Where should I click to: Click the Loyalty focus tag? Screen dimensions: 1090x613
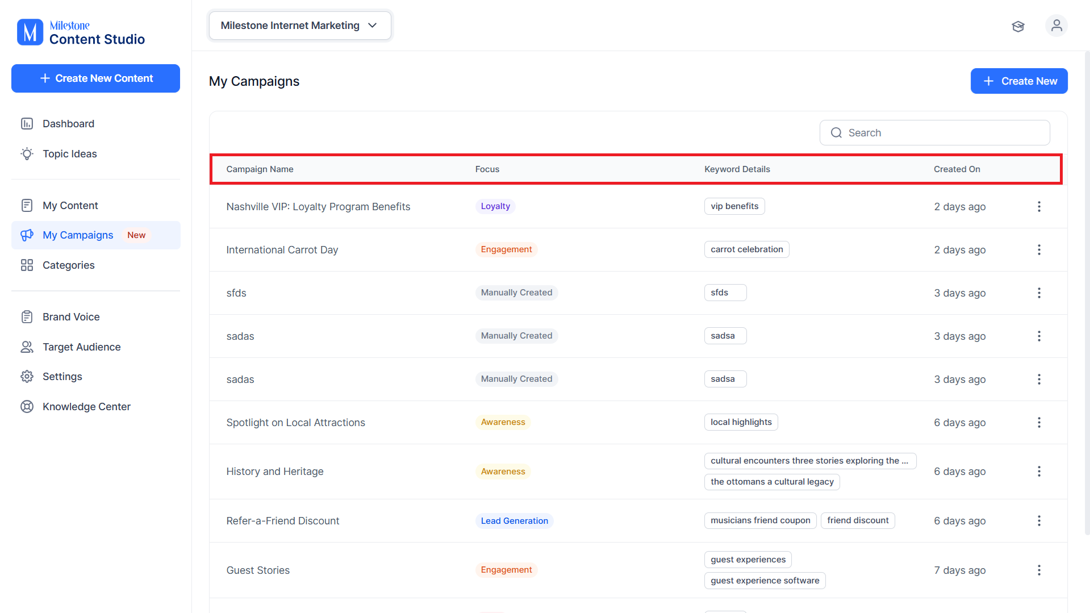(495, 206)
